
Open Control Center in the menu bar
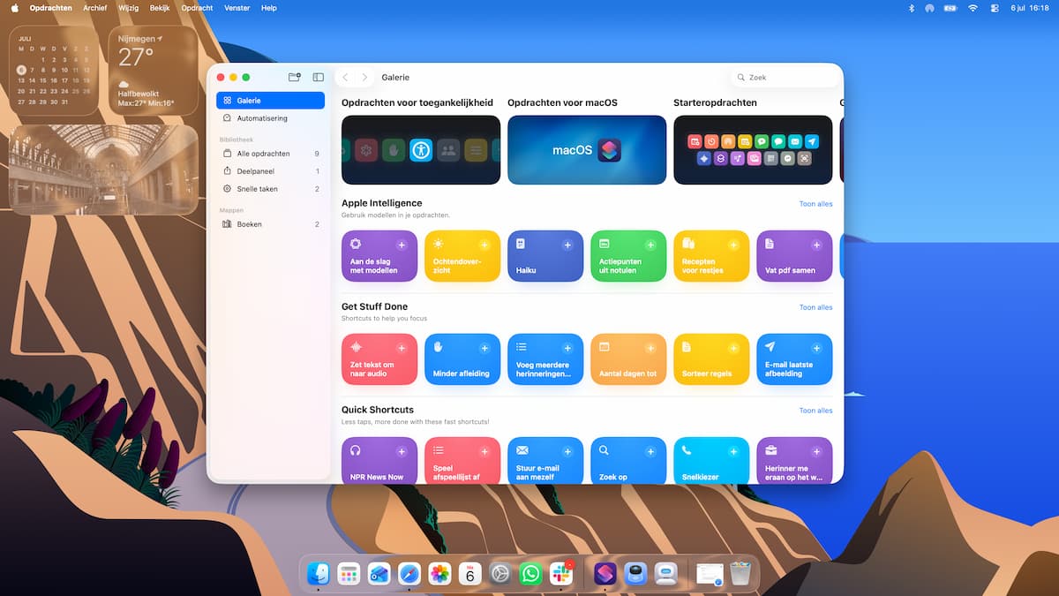[995, 8]
